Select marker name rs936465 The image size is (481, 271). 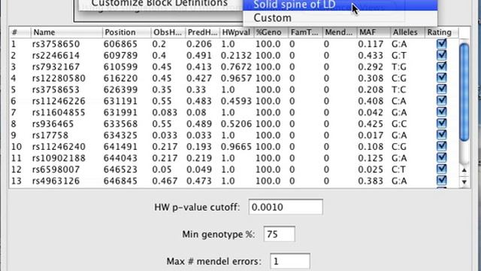click(x=53, y=123)
